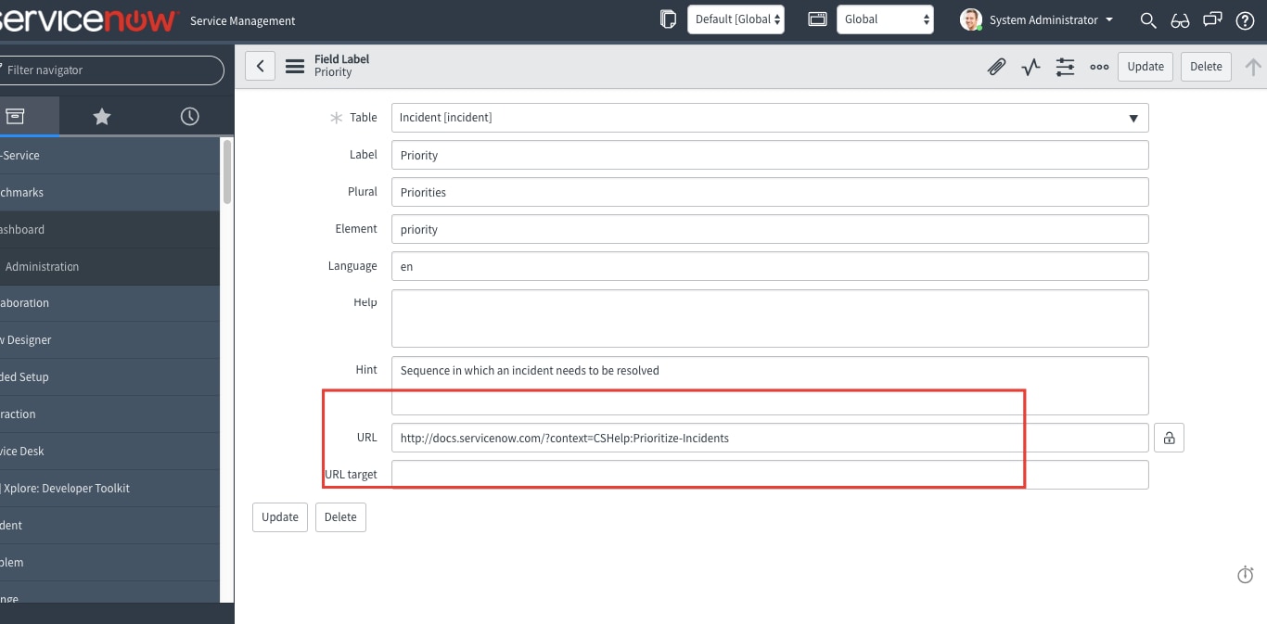Open the personalize form icon

tap(1065, 66)
